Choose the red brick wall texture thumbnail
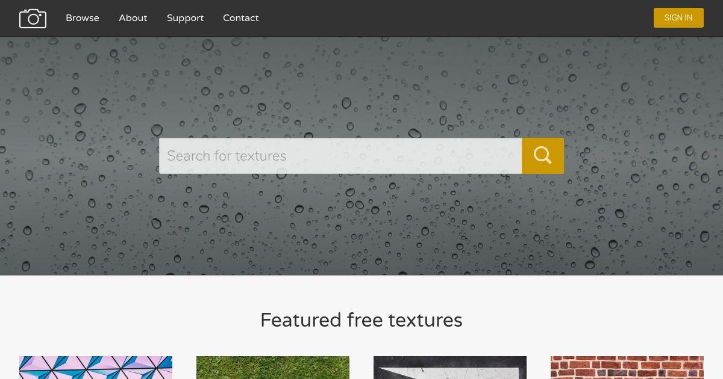 pos(627,368)
